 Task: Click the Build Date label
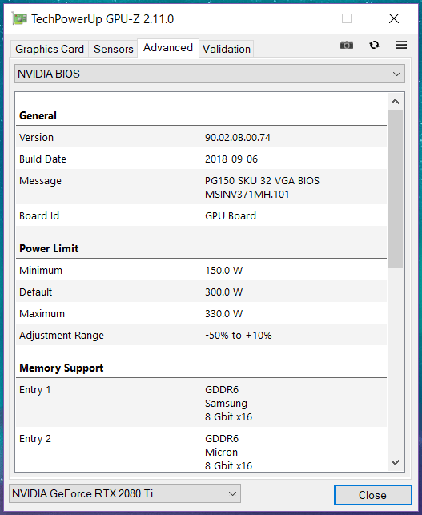click(42, 159)
